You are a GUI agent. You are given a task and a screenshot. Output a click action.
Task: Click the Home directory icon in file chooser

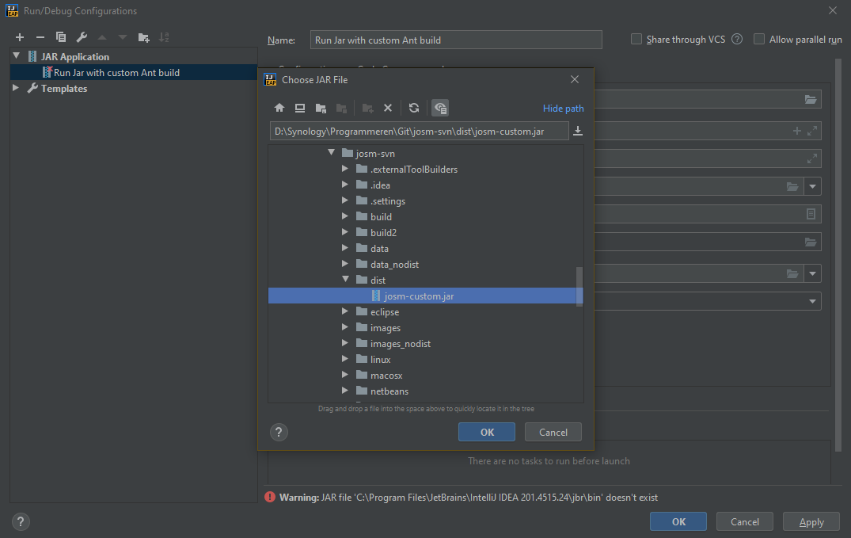point(279,108)
